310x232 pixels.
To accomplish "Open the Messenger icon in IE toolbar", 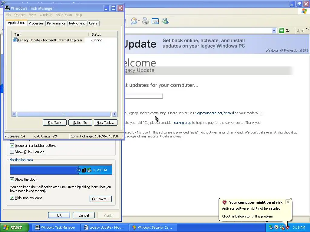I will coord(165,21).
